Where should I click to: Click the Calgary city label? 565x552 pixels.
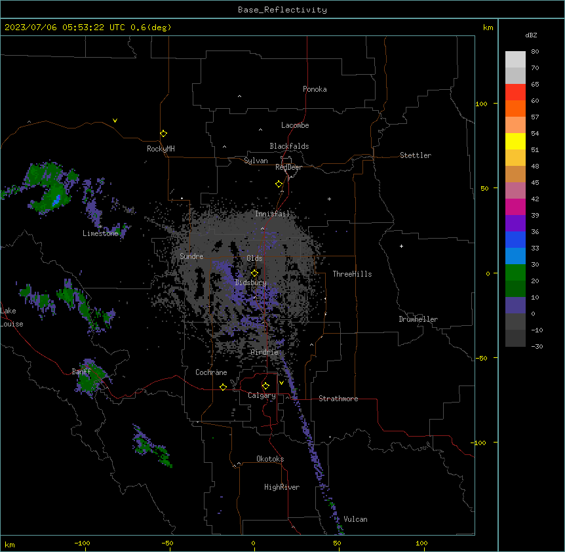pos(262,395)
